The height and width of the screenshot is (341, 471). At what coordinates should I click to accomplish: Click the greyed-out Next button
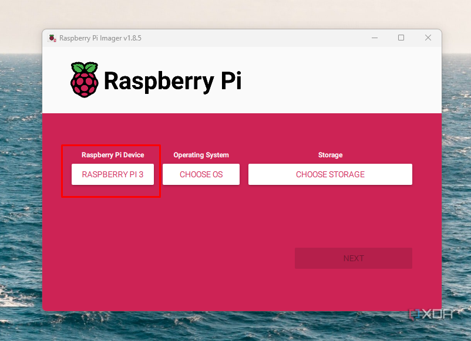pyautogui.click(x=354, y=258)
